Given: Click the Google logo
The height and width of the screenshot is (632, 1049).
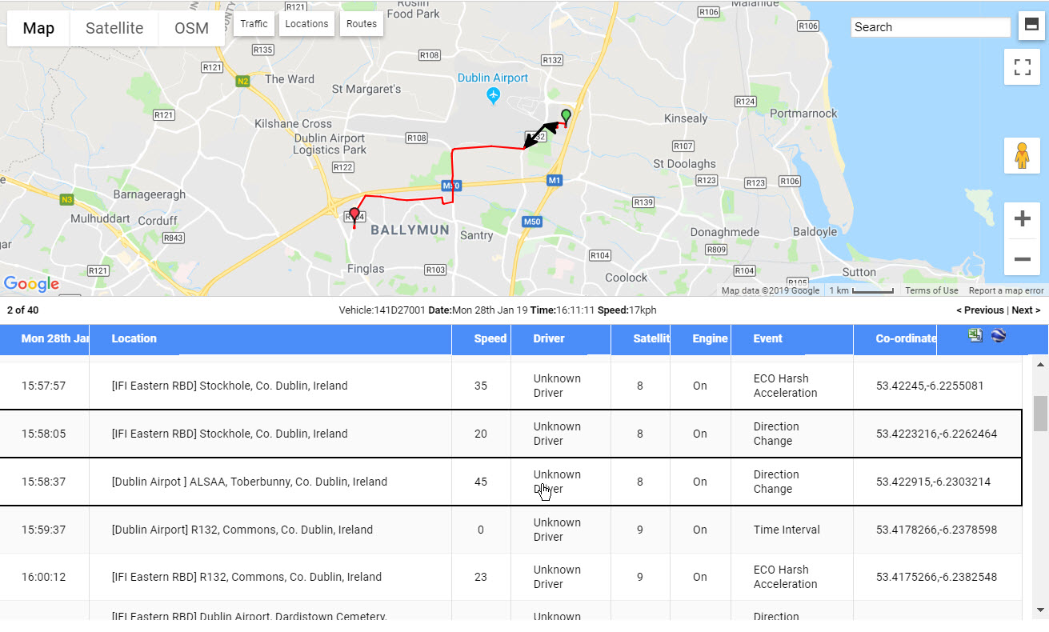Looking at the screenshot, I should [x=31, y=284].
